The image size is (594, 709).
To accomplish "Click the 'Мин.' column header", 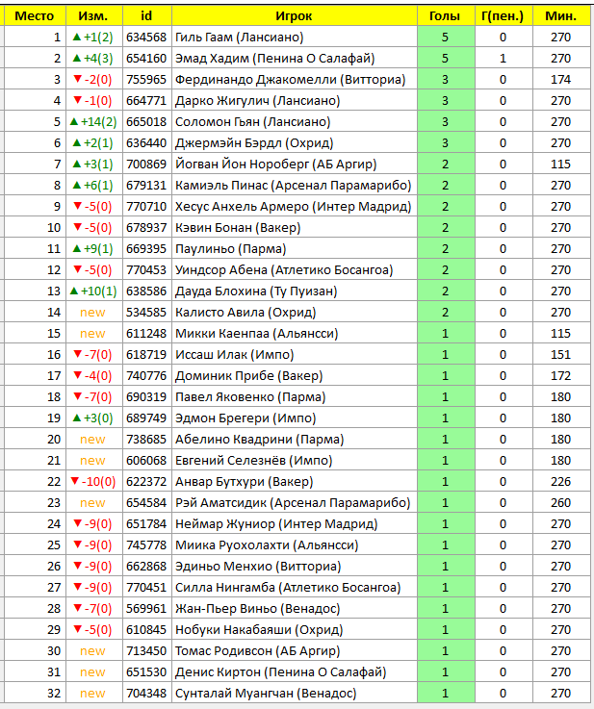I will click(561, 16).
